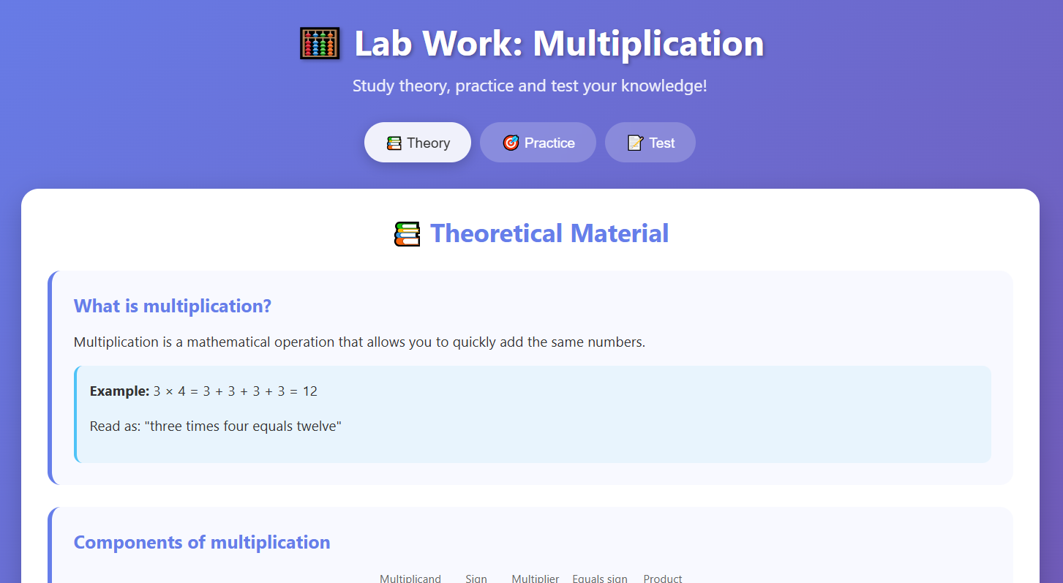Open the Practice tab
This screenshot has width=1063, height=583.
click(x=538, y=143)
